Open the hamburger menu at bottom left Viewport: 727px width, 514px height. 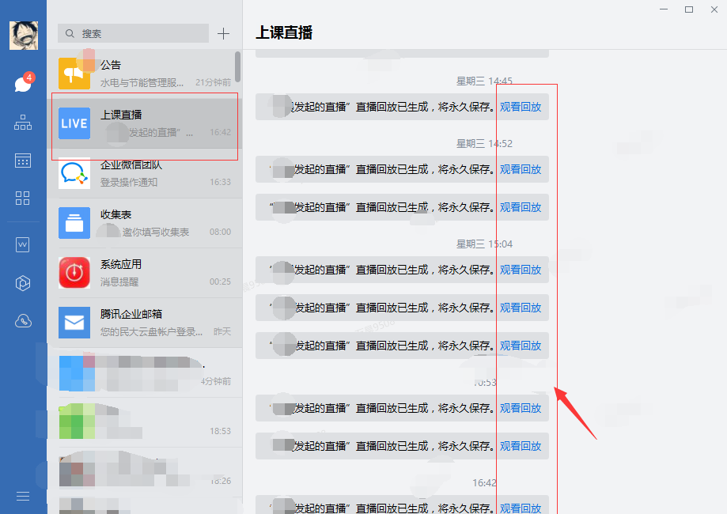click(22, 496)
